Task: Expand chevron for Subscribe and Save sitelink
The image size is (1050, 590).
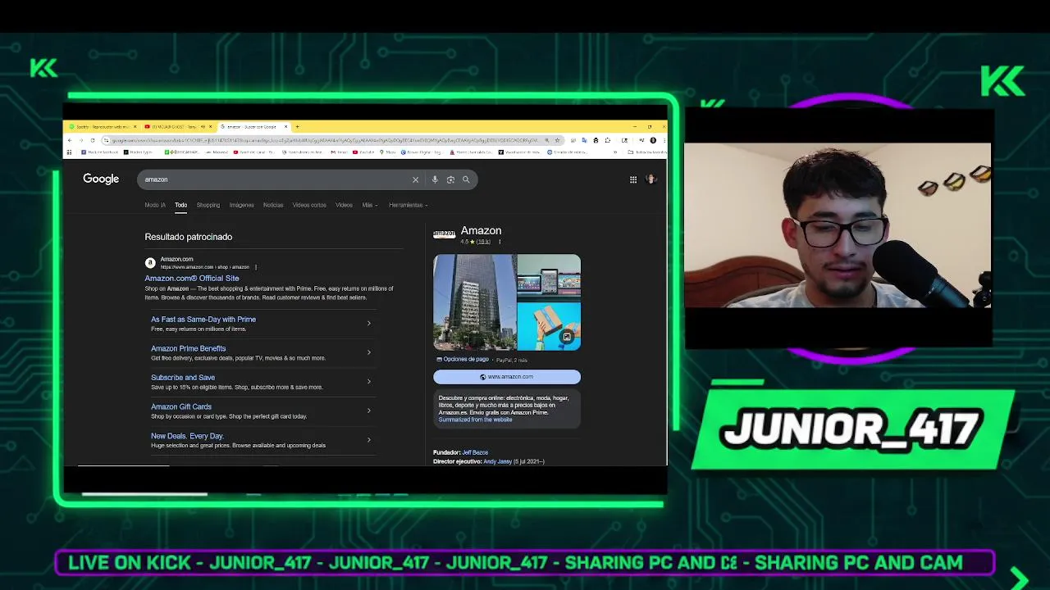Action: pyautogui.click(x=368, y=382)
